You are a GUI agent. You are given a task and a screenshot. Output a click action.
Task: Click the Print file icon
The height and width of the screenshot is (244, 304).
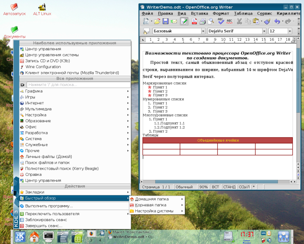tap(203, 21)
